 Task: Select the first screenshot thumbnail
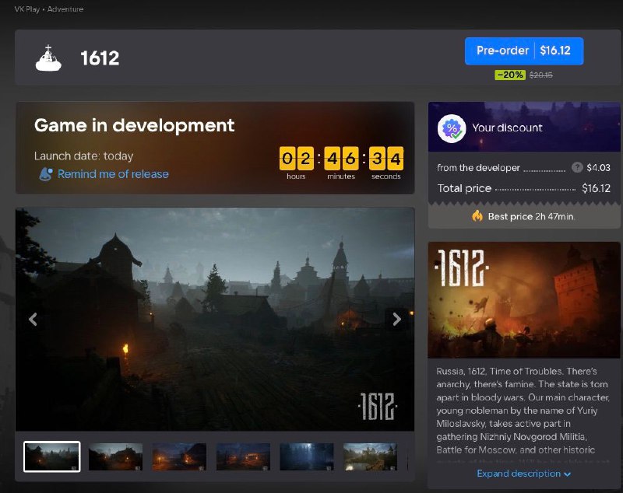tap(52, 456)
